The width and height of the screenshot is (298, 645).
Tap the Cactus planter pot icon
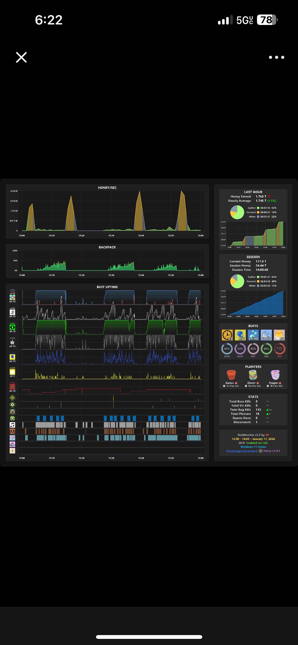point(231,375)
